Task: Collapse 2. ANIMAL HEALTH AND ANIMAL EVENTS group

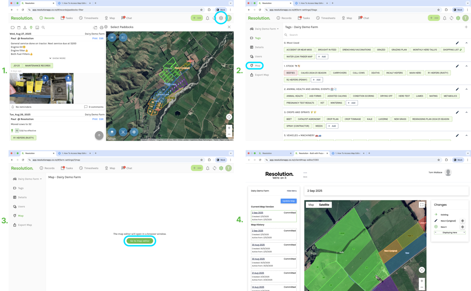Action: [466, 89]
